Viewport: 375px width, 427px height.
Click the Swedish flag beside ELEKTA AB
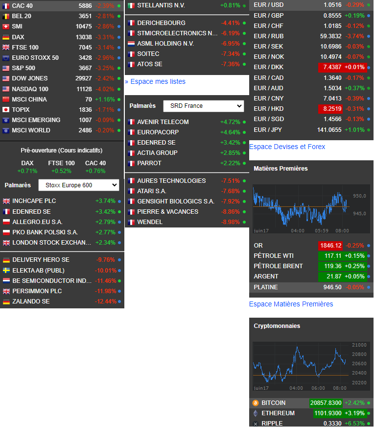[x=6, y=271]
